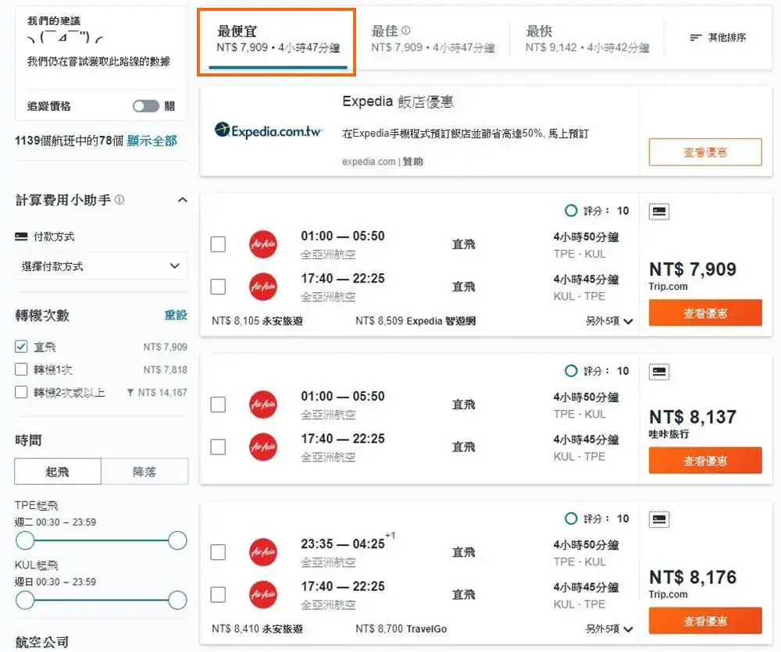Click AirAsia logo on 17:40 flight, NT$ 8,137 result
This screenshot has width=781, height=652.
click(x=263, y=447)
